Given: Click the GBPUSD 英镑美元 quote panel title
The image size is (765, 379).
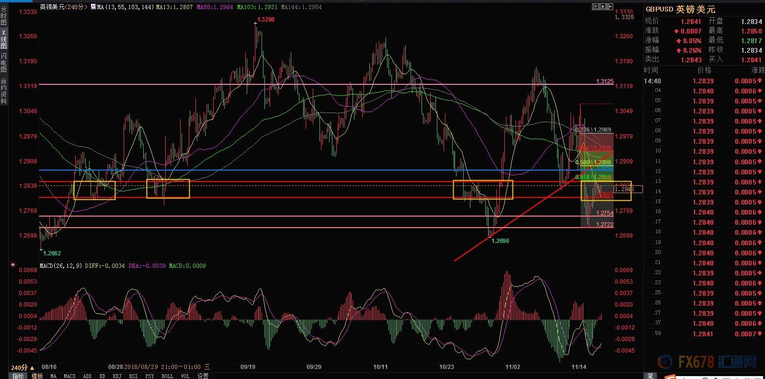Looking at the screenshot, I should 680,9.
